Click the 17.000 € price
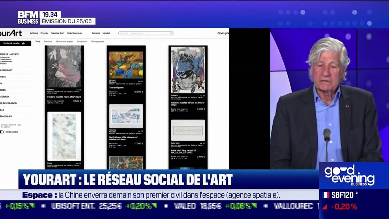The width and height of the screenshot is (389, 219). click(139, 143)
